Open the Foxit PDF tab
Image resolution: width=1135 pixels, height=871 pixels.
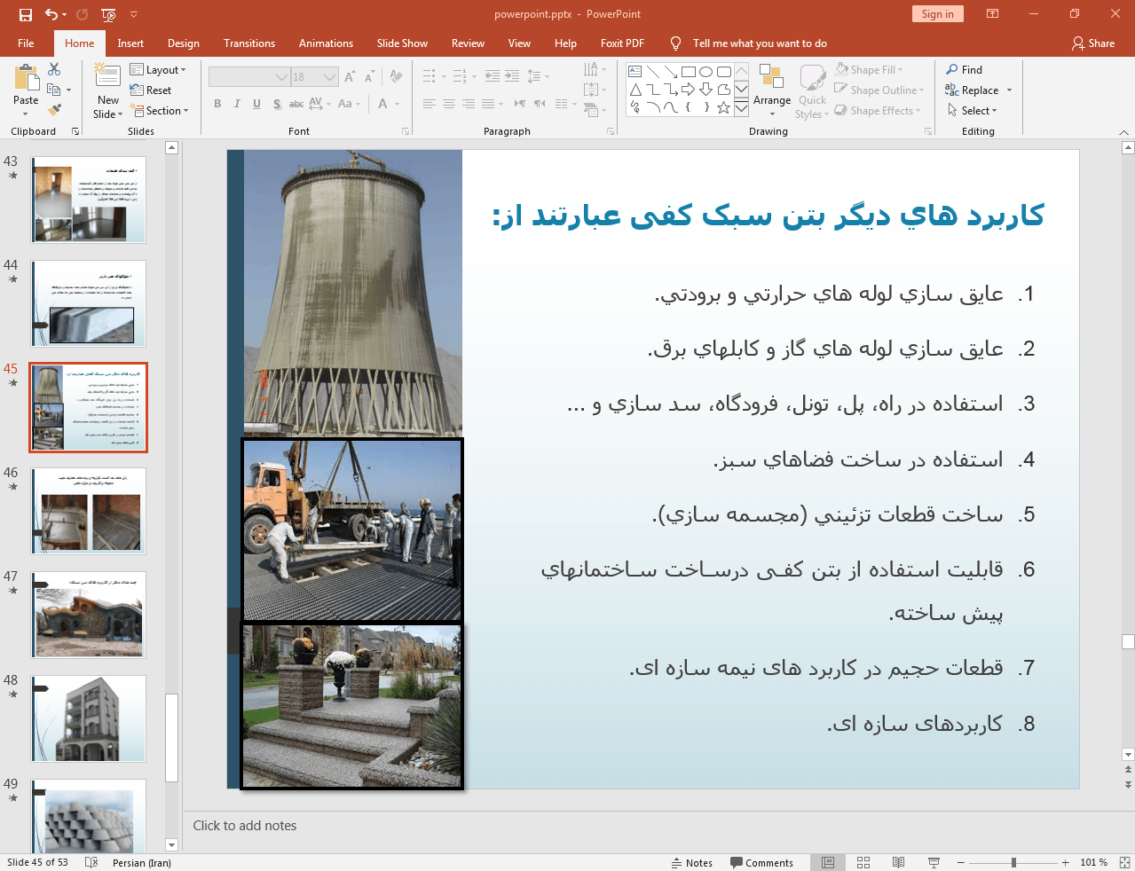622,43
